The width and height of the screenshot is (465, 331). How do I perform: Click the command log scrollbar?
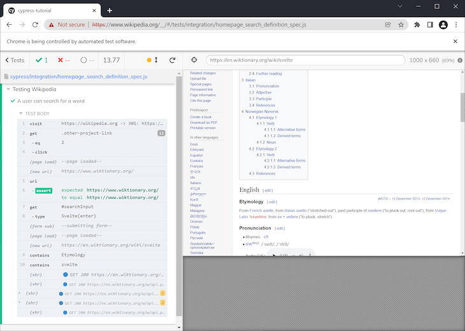(x=179, y=195)
